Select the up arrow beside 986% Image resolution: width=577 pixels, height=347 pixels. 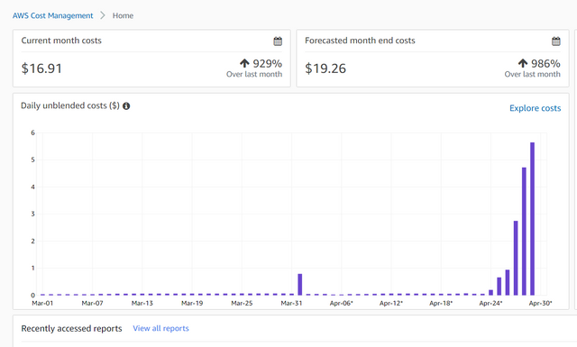[523, 63]
